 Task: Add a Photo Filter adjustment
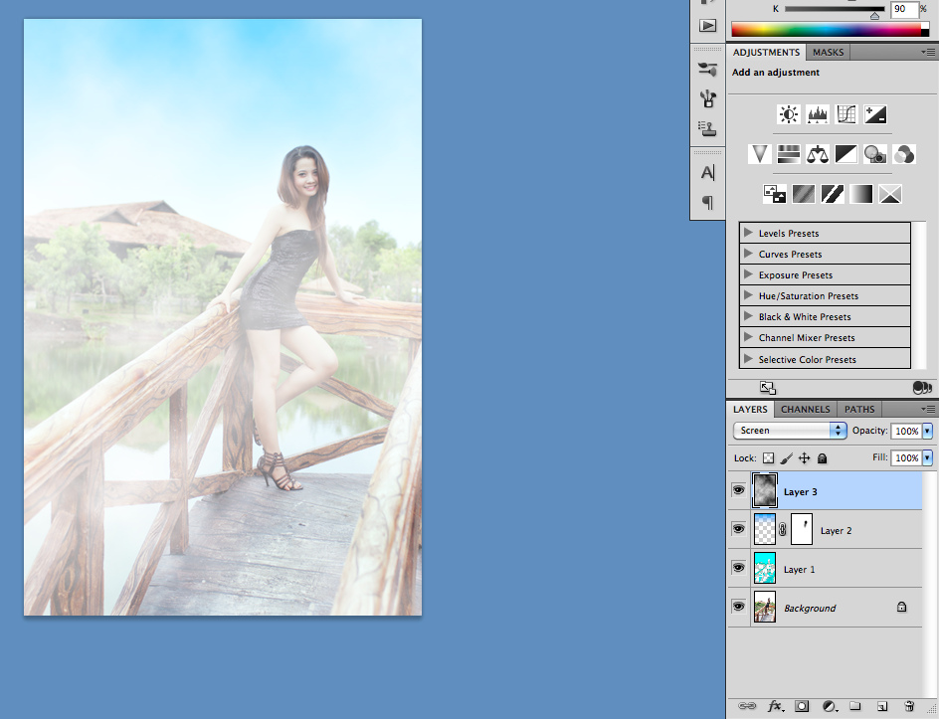click(x=875, y=154)
